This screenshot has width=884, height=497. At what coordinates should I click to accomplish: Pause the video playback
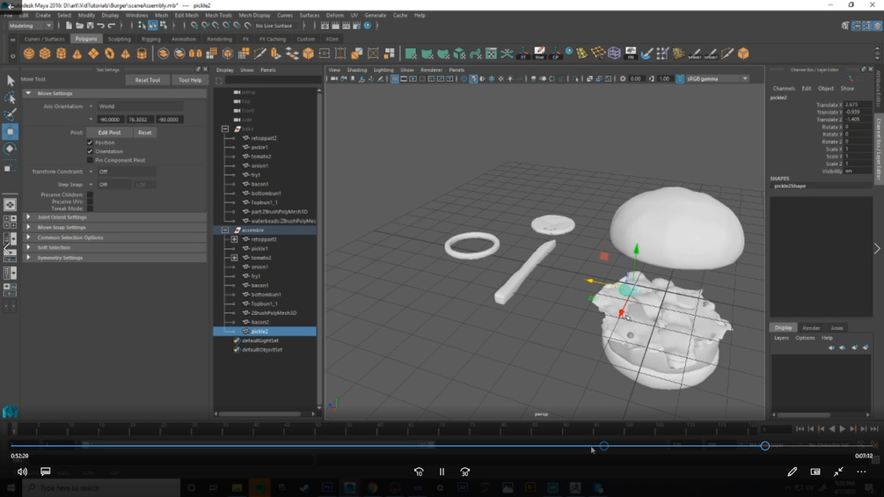click(x=442, y=471)
